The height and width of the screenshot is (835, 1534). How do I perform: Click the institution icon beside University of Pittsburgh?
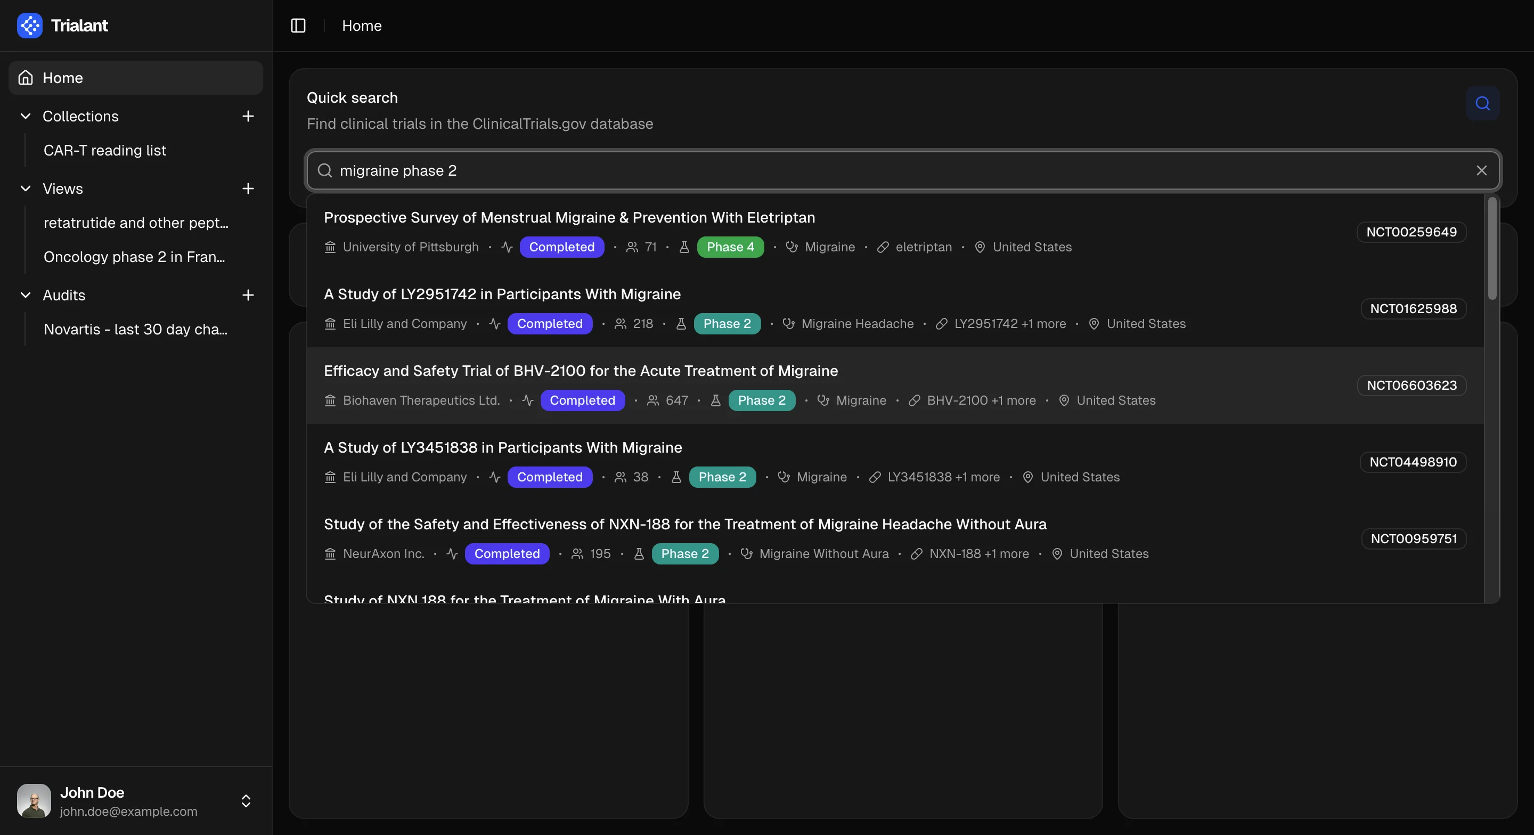[x=330, y=247]
